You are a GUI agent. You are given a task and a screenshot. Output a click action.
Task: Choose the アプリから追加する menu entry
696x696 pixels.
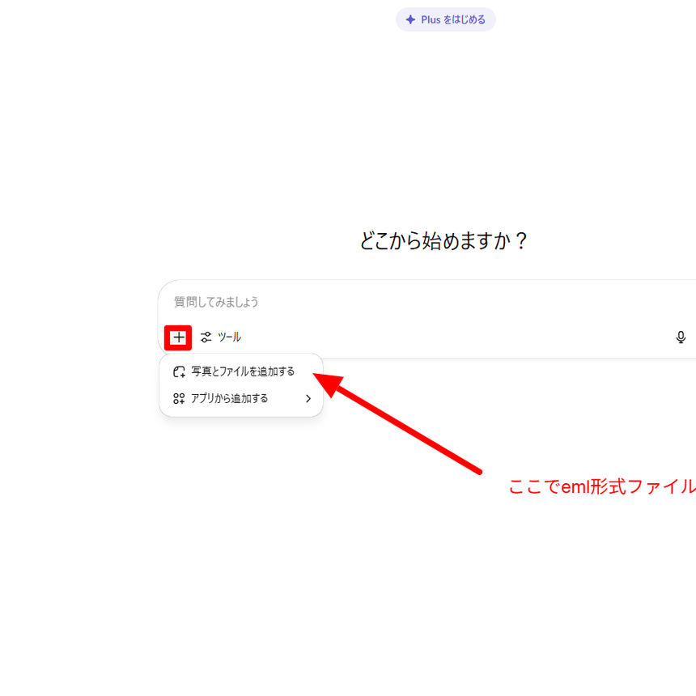(230, 398)
